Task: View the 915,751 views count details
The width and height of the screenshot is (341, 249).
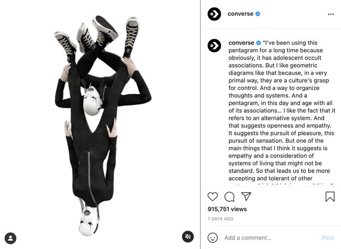Action: click(227, 209)
